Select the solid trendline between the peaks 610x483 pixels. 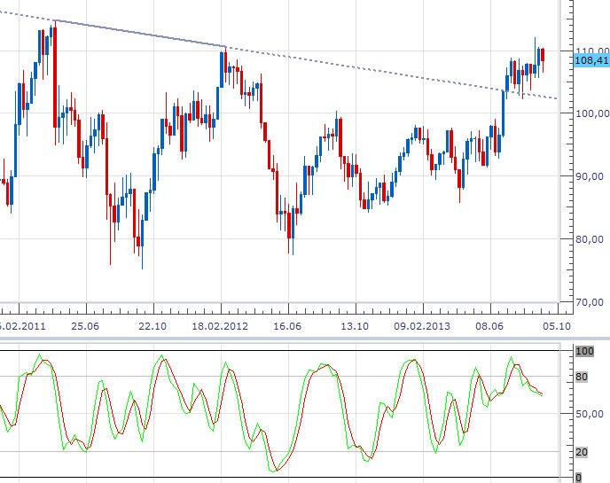(140, 33)
